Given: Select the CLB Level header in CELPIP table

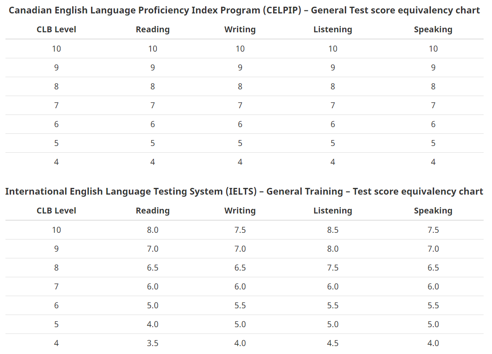Looking at the screenshot, I should [57, 29].
